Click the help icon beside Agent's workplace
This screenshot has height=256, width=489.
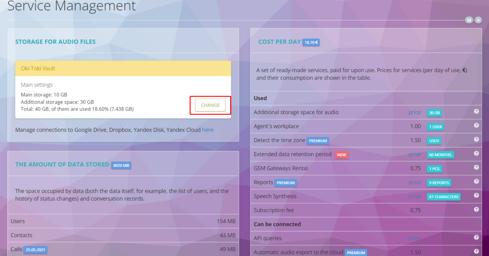click(476, 125)
